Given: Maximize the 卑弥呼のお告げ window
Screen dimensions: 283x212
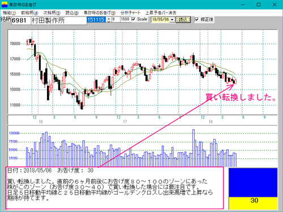Looking at the screenshot, I should [x=259, y=5].
